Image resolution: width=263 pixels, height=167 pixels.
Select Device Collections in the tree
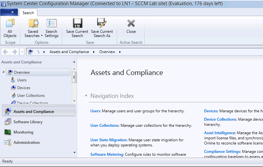pos(33,103)
